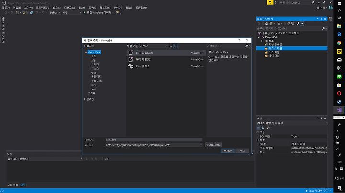Click the 취소 button

[242, 150]
